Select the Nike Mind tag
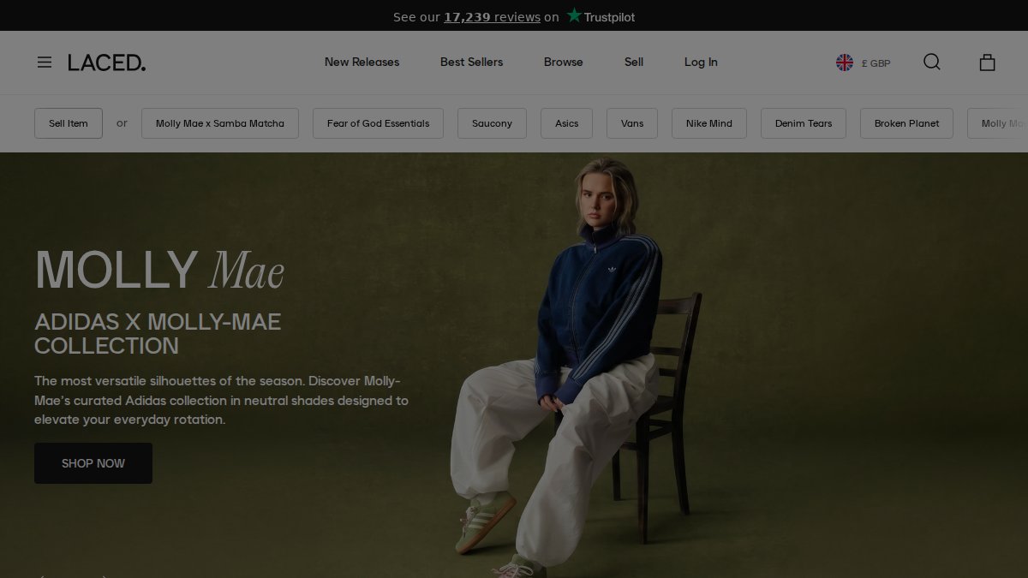Viewport: 1028px width, 578px height. coord(709,123)
